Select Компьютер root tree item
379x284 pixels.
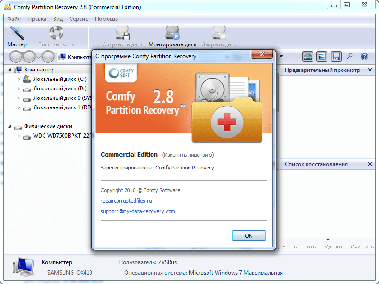coord(39,70)
